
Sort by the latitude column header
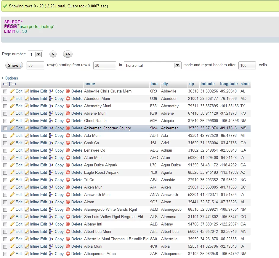[x=207, y=84]
